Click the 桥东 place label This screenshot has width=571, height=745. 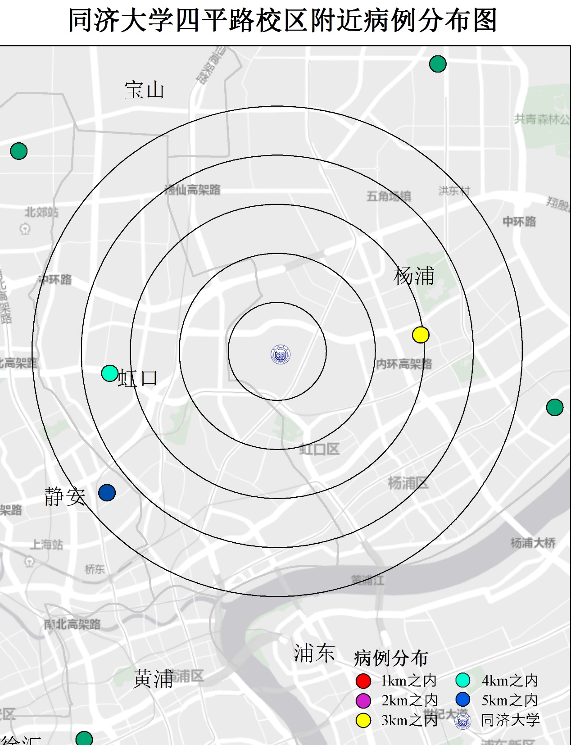(95, 569)
